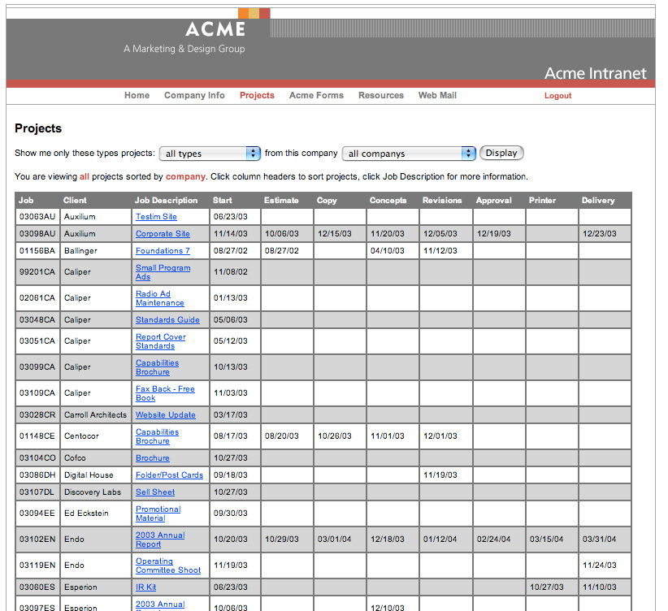Click the ACME logo in header
The width and height of the screenshot is (668, 611).
215,30
